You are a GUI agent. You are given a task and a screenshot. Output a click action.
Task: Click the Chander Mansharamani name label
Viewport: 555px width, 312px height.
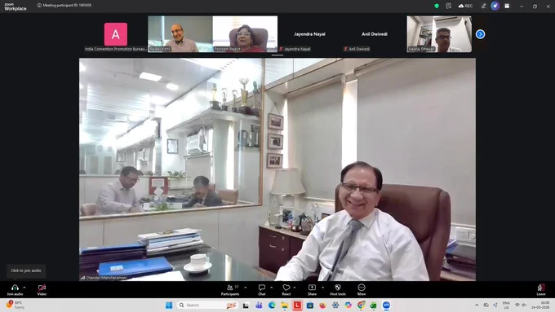pos(106,278)
